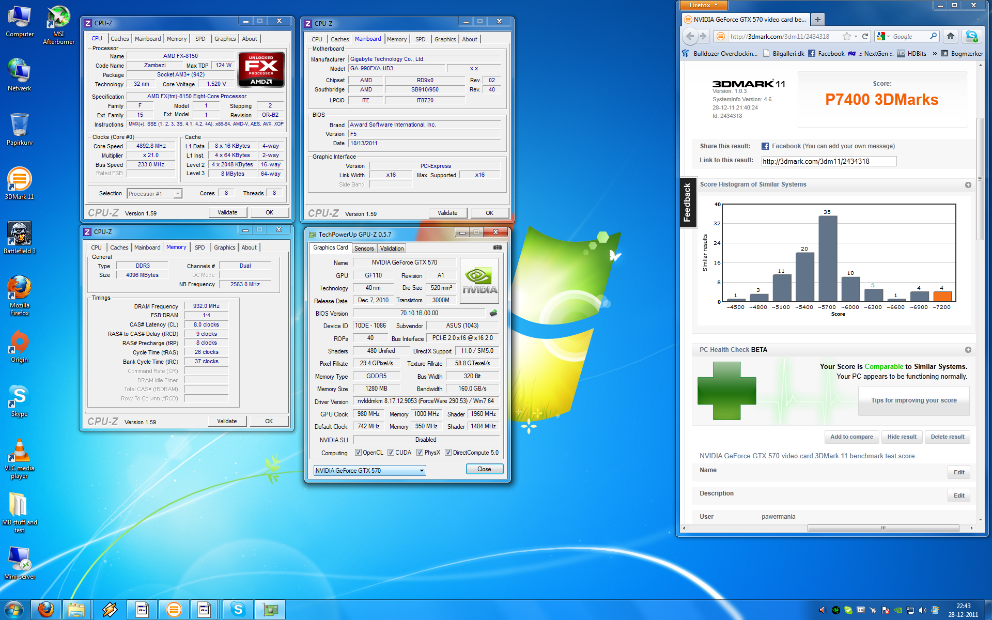Click the Razer tray icon
Image resolution: width=992 pixels, height=620 pixels.
coord(836,610)
